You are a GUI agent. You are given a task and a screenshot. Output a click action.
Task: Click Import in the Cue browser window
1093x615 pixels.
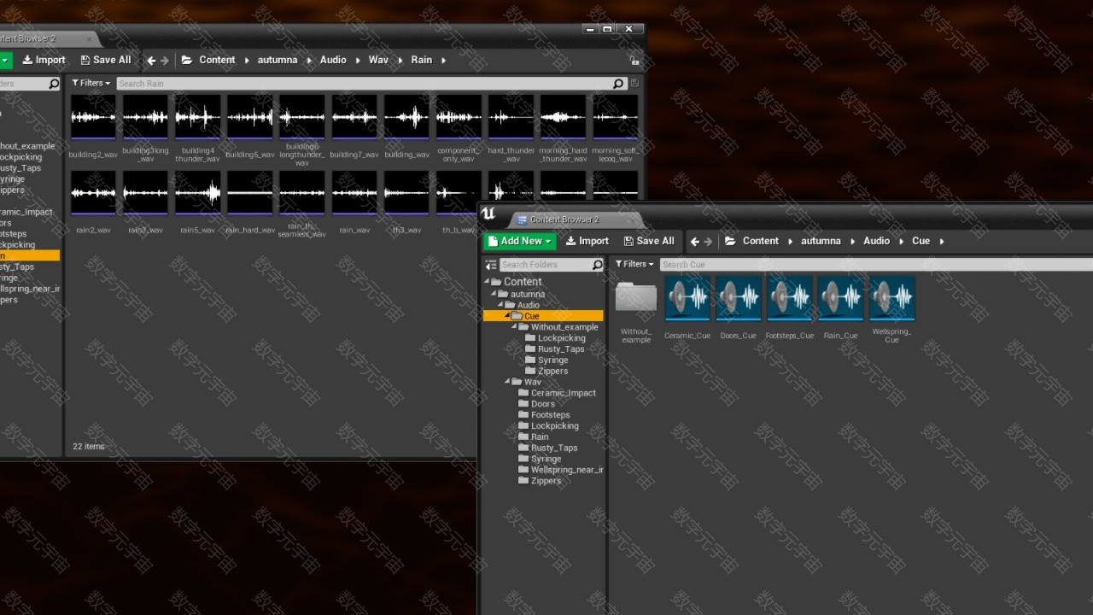587,241
